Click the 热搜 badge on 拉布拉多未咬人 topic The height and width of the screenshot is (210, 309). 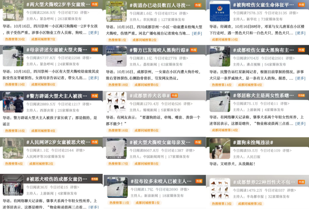pos(198,181)
